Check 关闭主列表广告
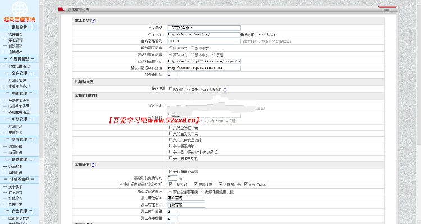Image resolution: width=421 pixels, height=224 pixels. 171,134
